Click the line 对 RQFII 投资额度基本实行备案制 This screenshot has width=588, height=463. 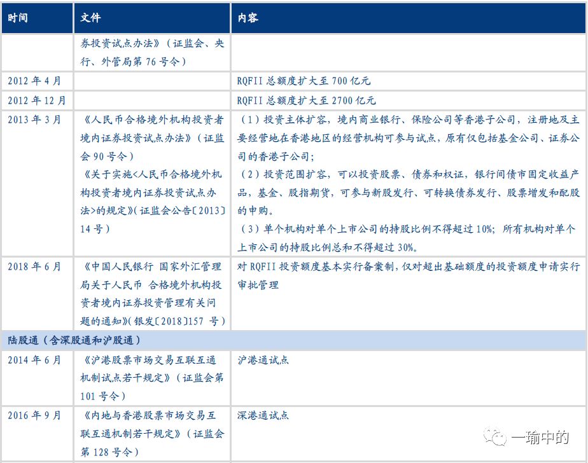[x=409, y=266]
